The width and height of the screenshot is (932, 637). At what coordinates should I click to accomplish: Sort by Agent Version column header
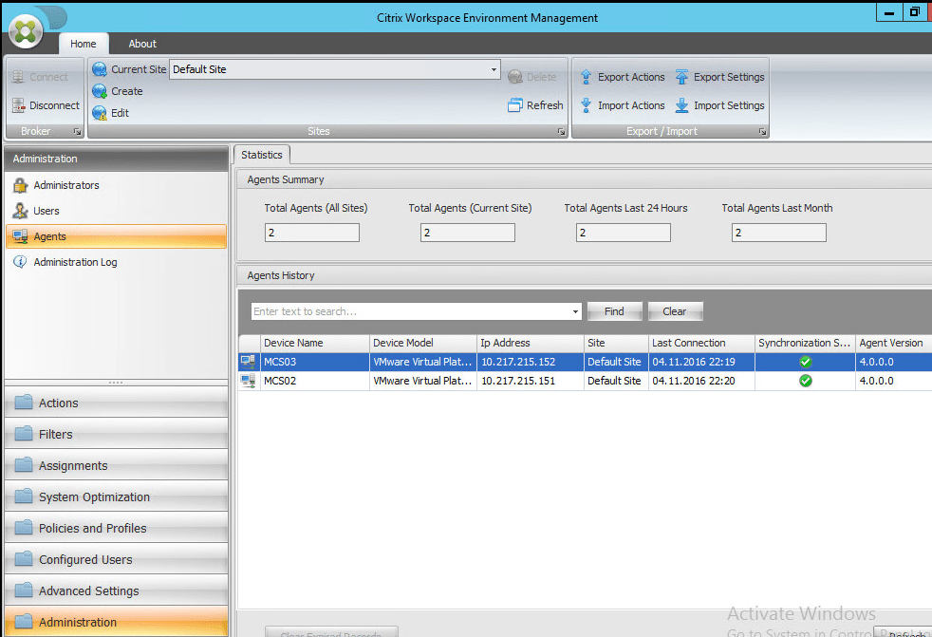pos(893,343)
